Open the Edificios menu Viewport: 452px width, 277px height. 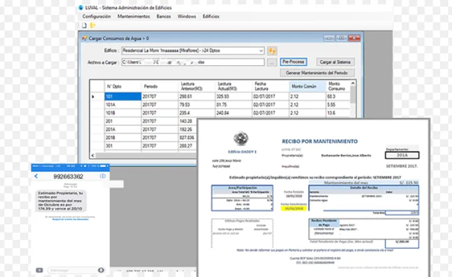(x=211, y=16)
